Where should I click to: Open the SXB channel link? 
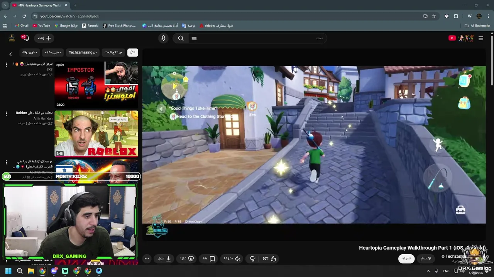point(49,70)
